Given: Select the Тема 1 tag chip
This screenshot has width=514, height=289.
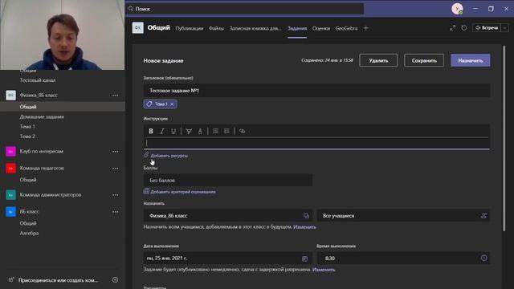Looking at the screenshot, I should (161, 104).
